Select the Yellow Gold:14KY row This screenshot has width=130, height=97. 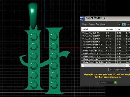pyautogui.click(x=106, y=39)
